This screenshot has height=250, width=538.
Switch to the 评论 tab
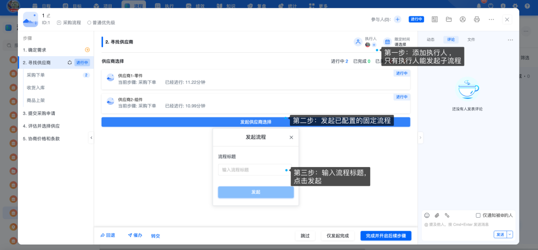pos(451,40)
